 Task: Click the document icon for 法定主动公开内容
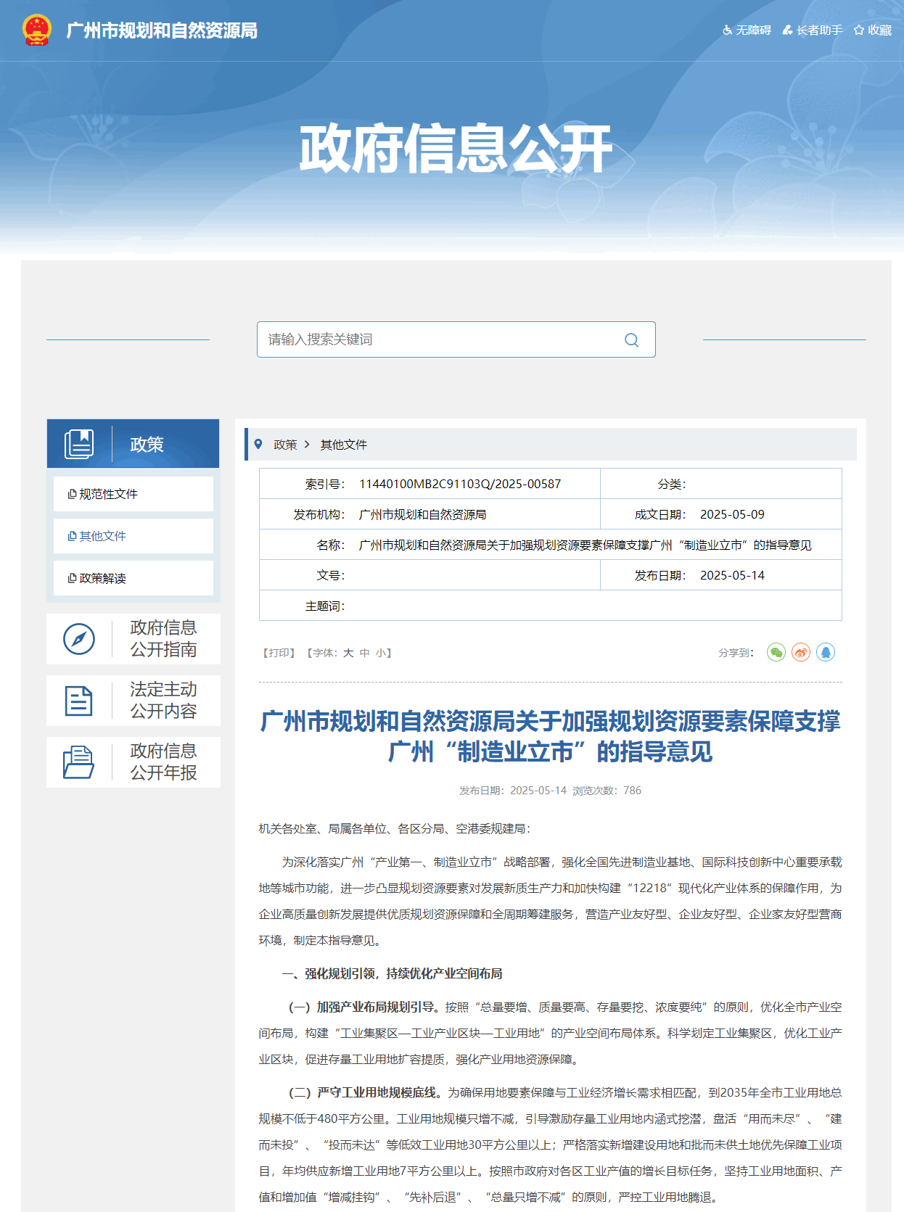pos(79,701)
